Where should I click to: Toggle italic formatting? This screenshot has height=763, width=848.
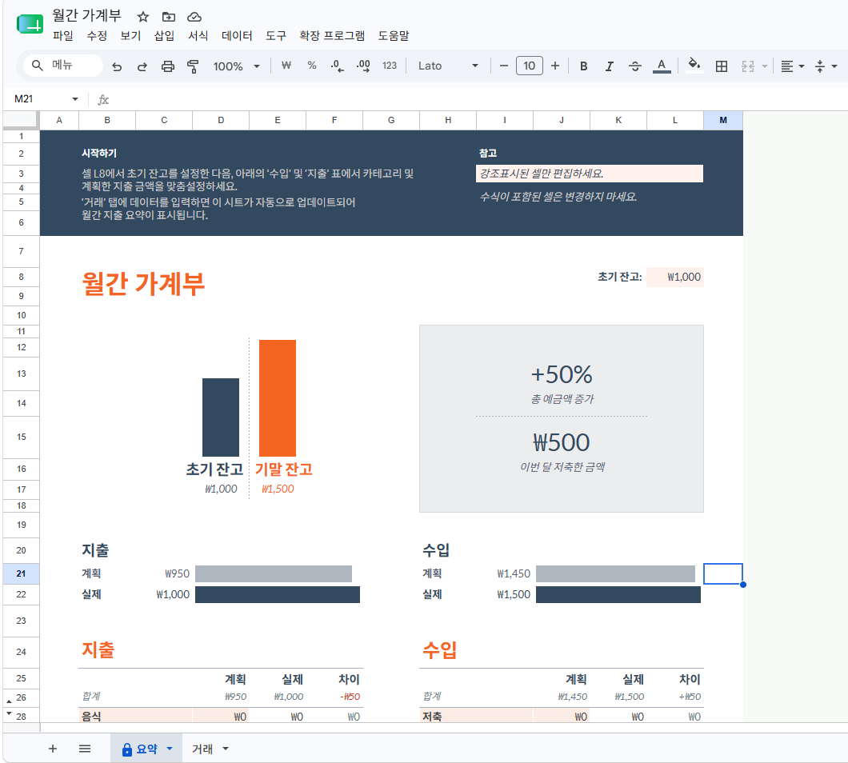click(x=609, y=66)
